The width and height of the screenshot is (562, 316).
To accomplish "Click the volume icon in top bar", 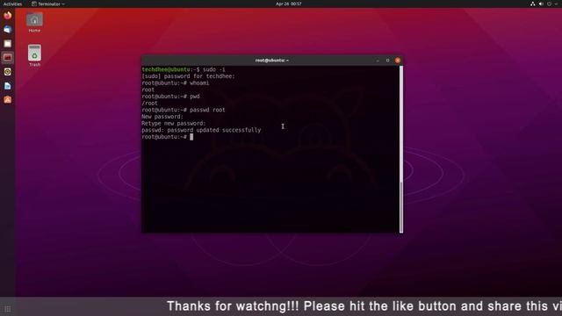I will coord(541,4).
